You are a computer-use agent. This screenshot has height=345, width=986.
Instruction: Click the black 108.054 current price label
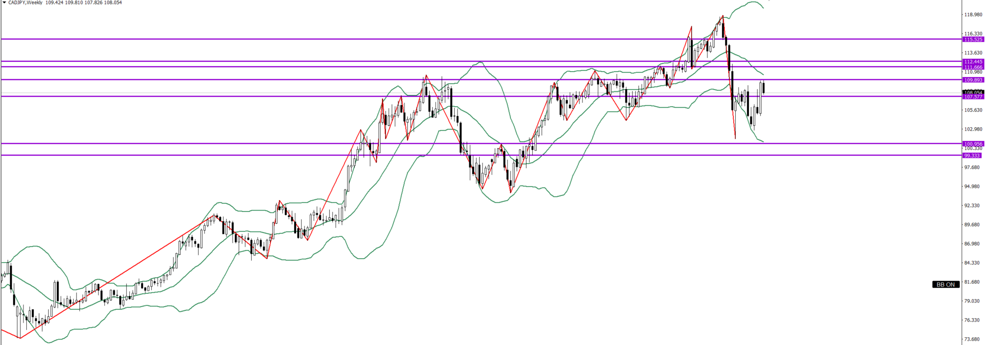973,92
